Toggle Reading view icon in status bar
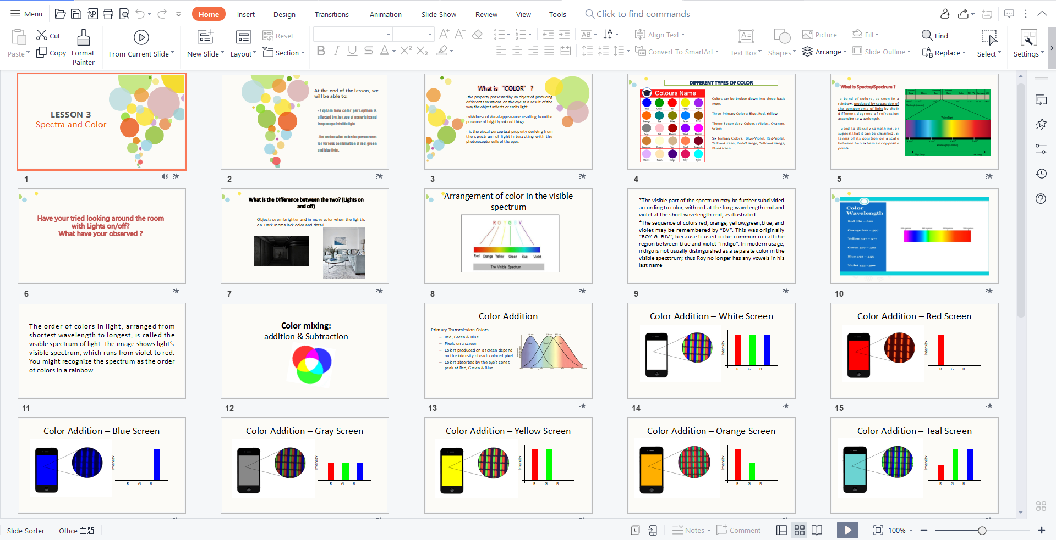 pos(817,530)
